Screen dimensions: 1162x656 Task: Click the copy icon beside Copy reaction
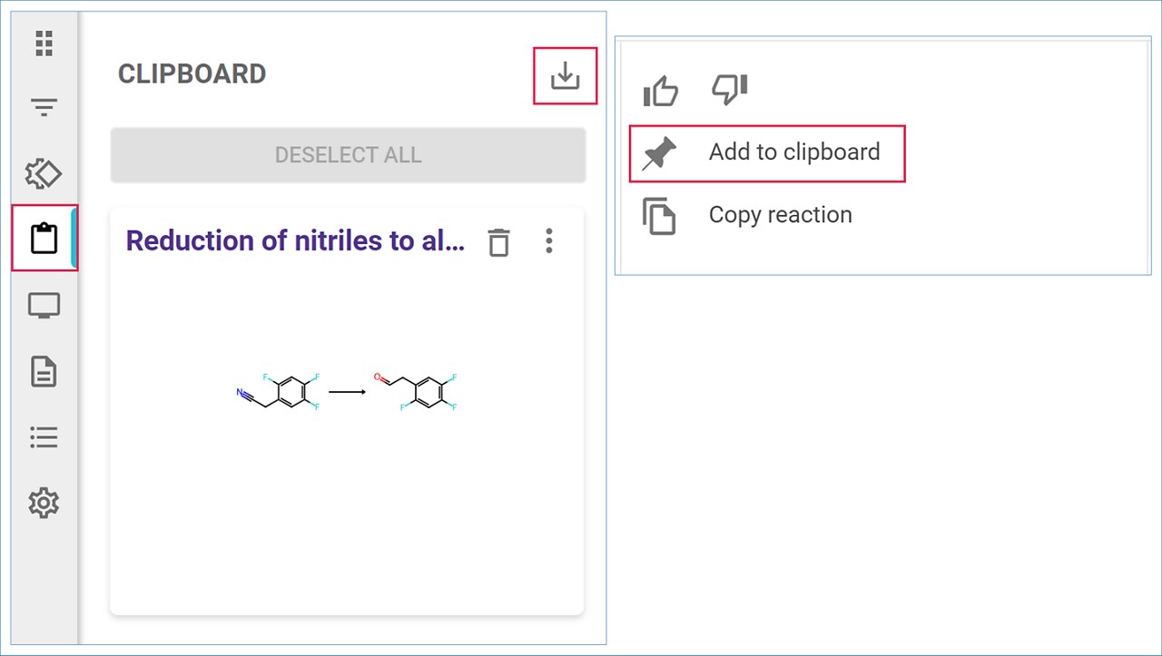[659, 217]
